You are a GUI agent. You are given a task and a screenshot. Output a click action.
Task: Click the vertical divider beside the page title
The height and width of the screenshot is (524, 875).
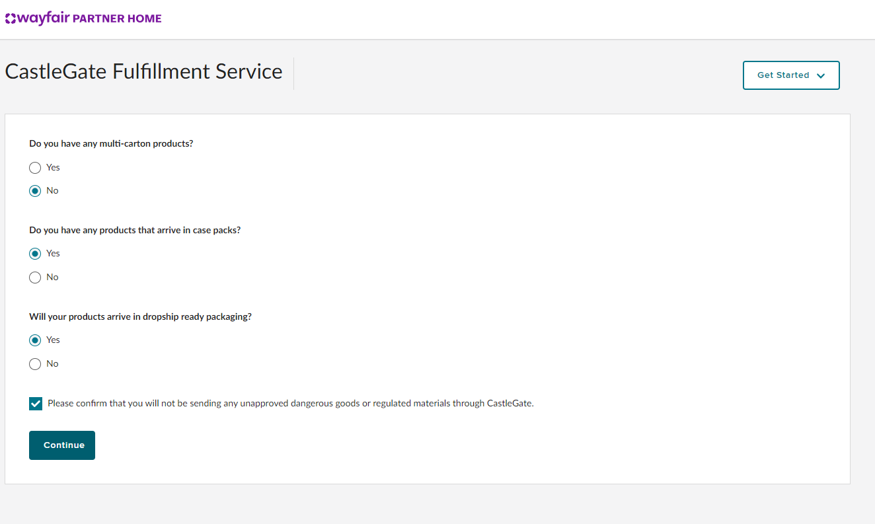293,73
